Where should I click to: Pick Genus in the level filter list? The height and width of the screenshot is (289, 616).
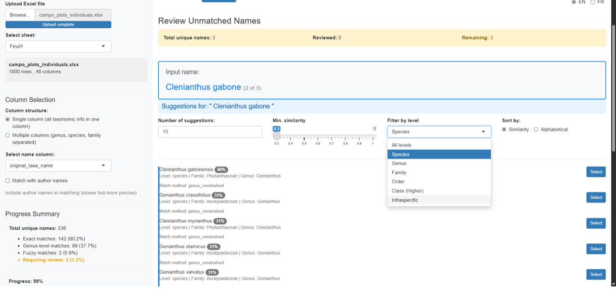click(399, 163)
